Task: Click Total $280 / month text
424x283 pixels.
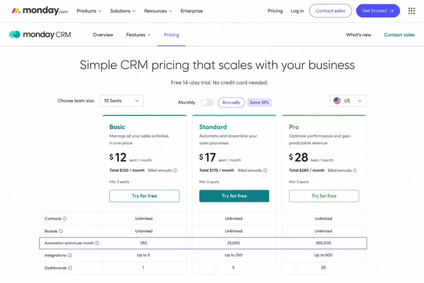Action: (x=307, y=170)
